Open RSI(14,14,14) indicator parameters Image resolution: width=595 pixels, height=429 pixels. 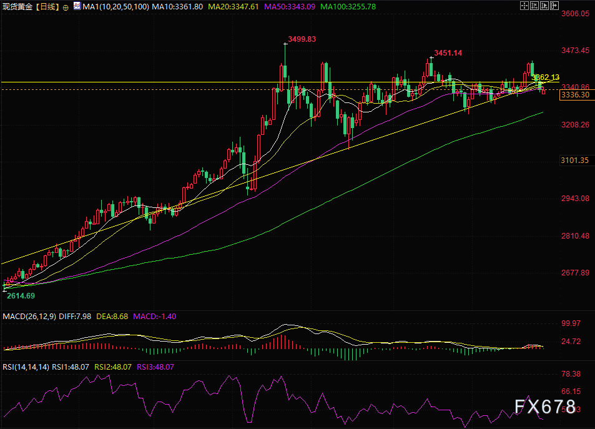click(26, 368)
